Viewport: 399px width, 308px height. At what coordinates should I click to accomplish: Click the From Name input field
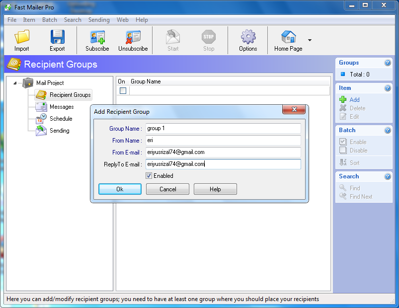223,140
